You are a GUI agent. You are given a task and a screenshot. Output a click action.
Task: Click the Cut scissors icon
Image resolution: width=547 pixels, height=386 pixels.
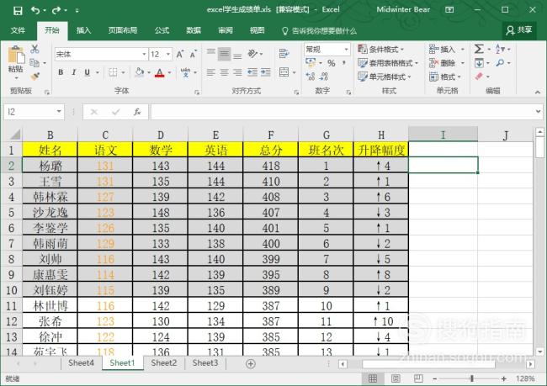(35, 49)
